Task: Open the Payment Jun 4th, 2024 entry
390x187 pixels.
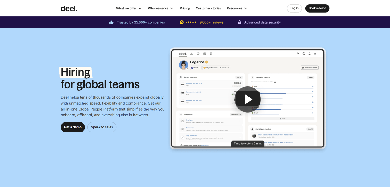Action: [194, 84]
